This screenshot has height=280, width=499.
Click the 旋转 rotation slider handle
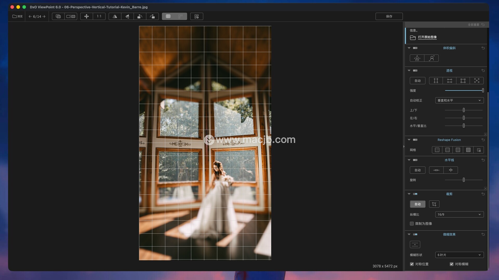tap(464, 180)
